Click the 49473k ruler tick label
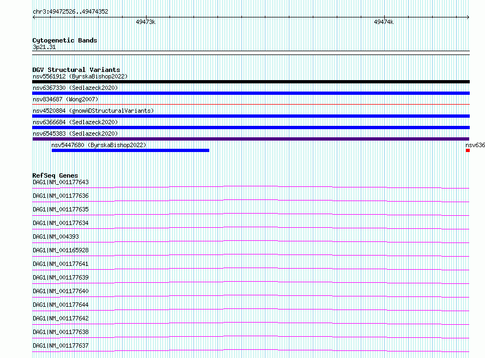The width and height of the screenshot is (485, 358). point(145,22)
